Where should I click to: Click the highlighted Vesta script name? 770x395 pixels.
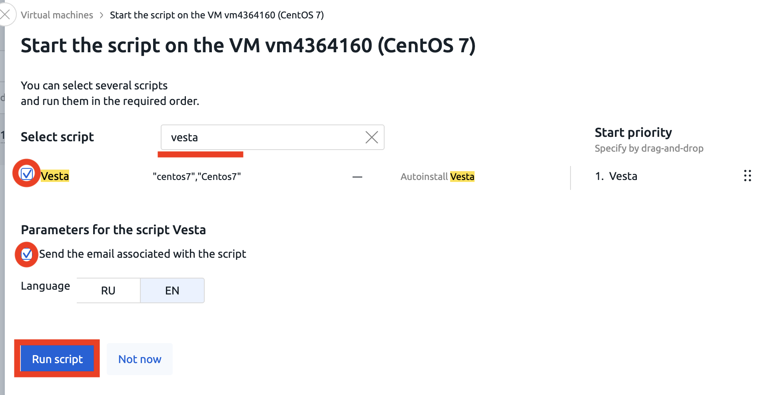pos(55,176)
